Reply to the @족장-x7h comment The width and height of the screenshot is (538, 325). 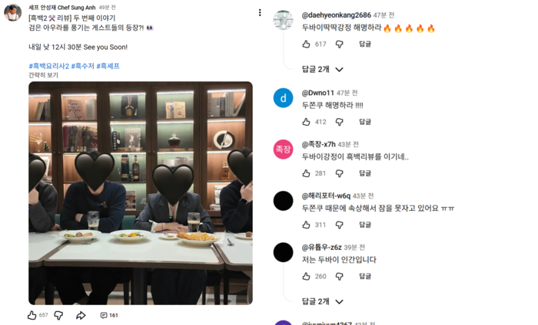(365, 173)
